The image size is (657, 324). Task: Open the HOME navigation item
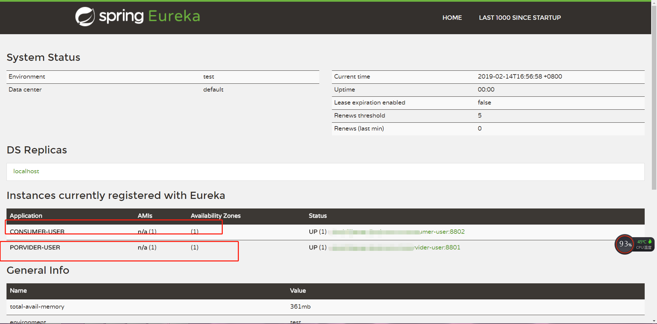(452, 18)
